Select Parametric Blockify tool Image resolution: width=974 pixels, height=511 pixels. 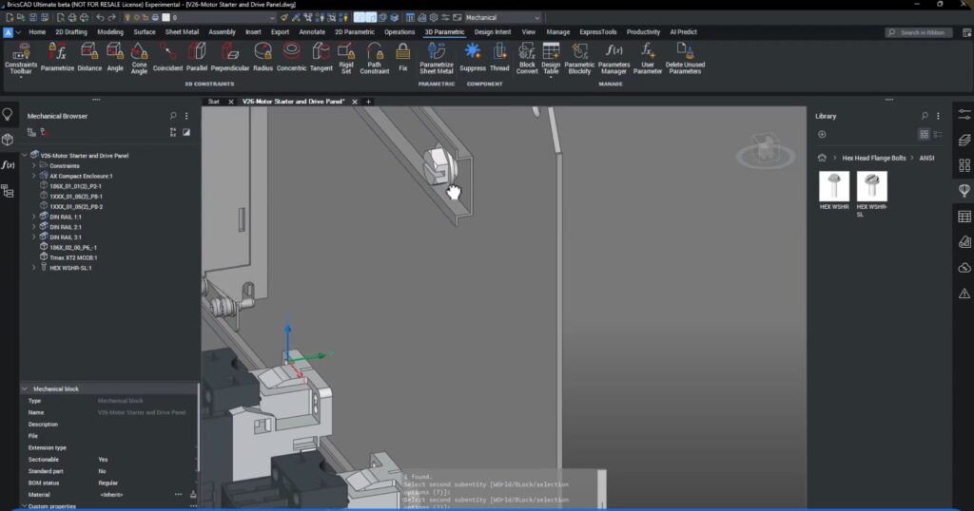(x=579, y=58)
